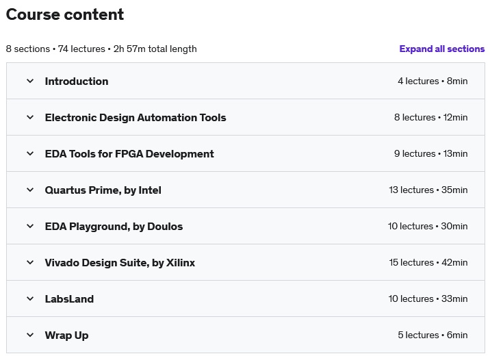The width and height of the screenshot is (490, 356).
Task: Expand EDA Playground, by Doulos section title
Action: click(x=114, y=226)
